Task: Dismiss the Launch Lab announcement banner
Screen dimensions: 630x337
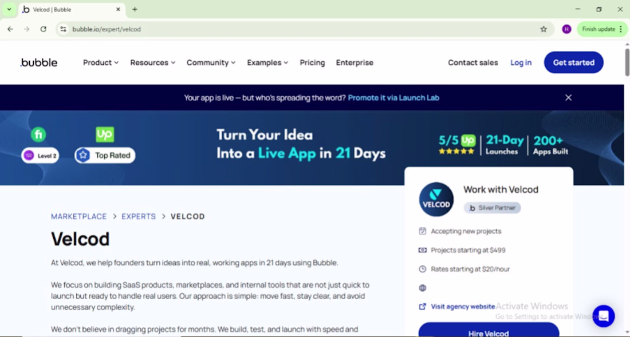Action: 568,97
